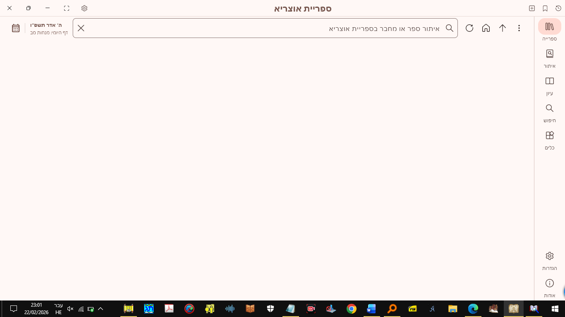Click the refresh library icon
Viewport: 565px width, 317px height.
point(469,28)
